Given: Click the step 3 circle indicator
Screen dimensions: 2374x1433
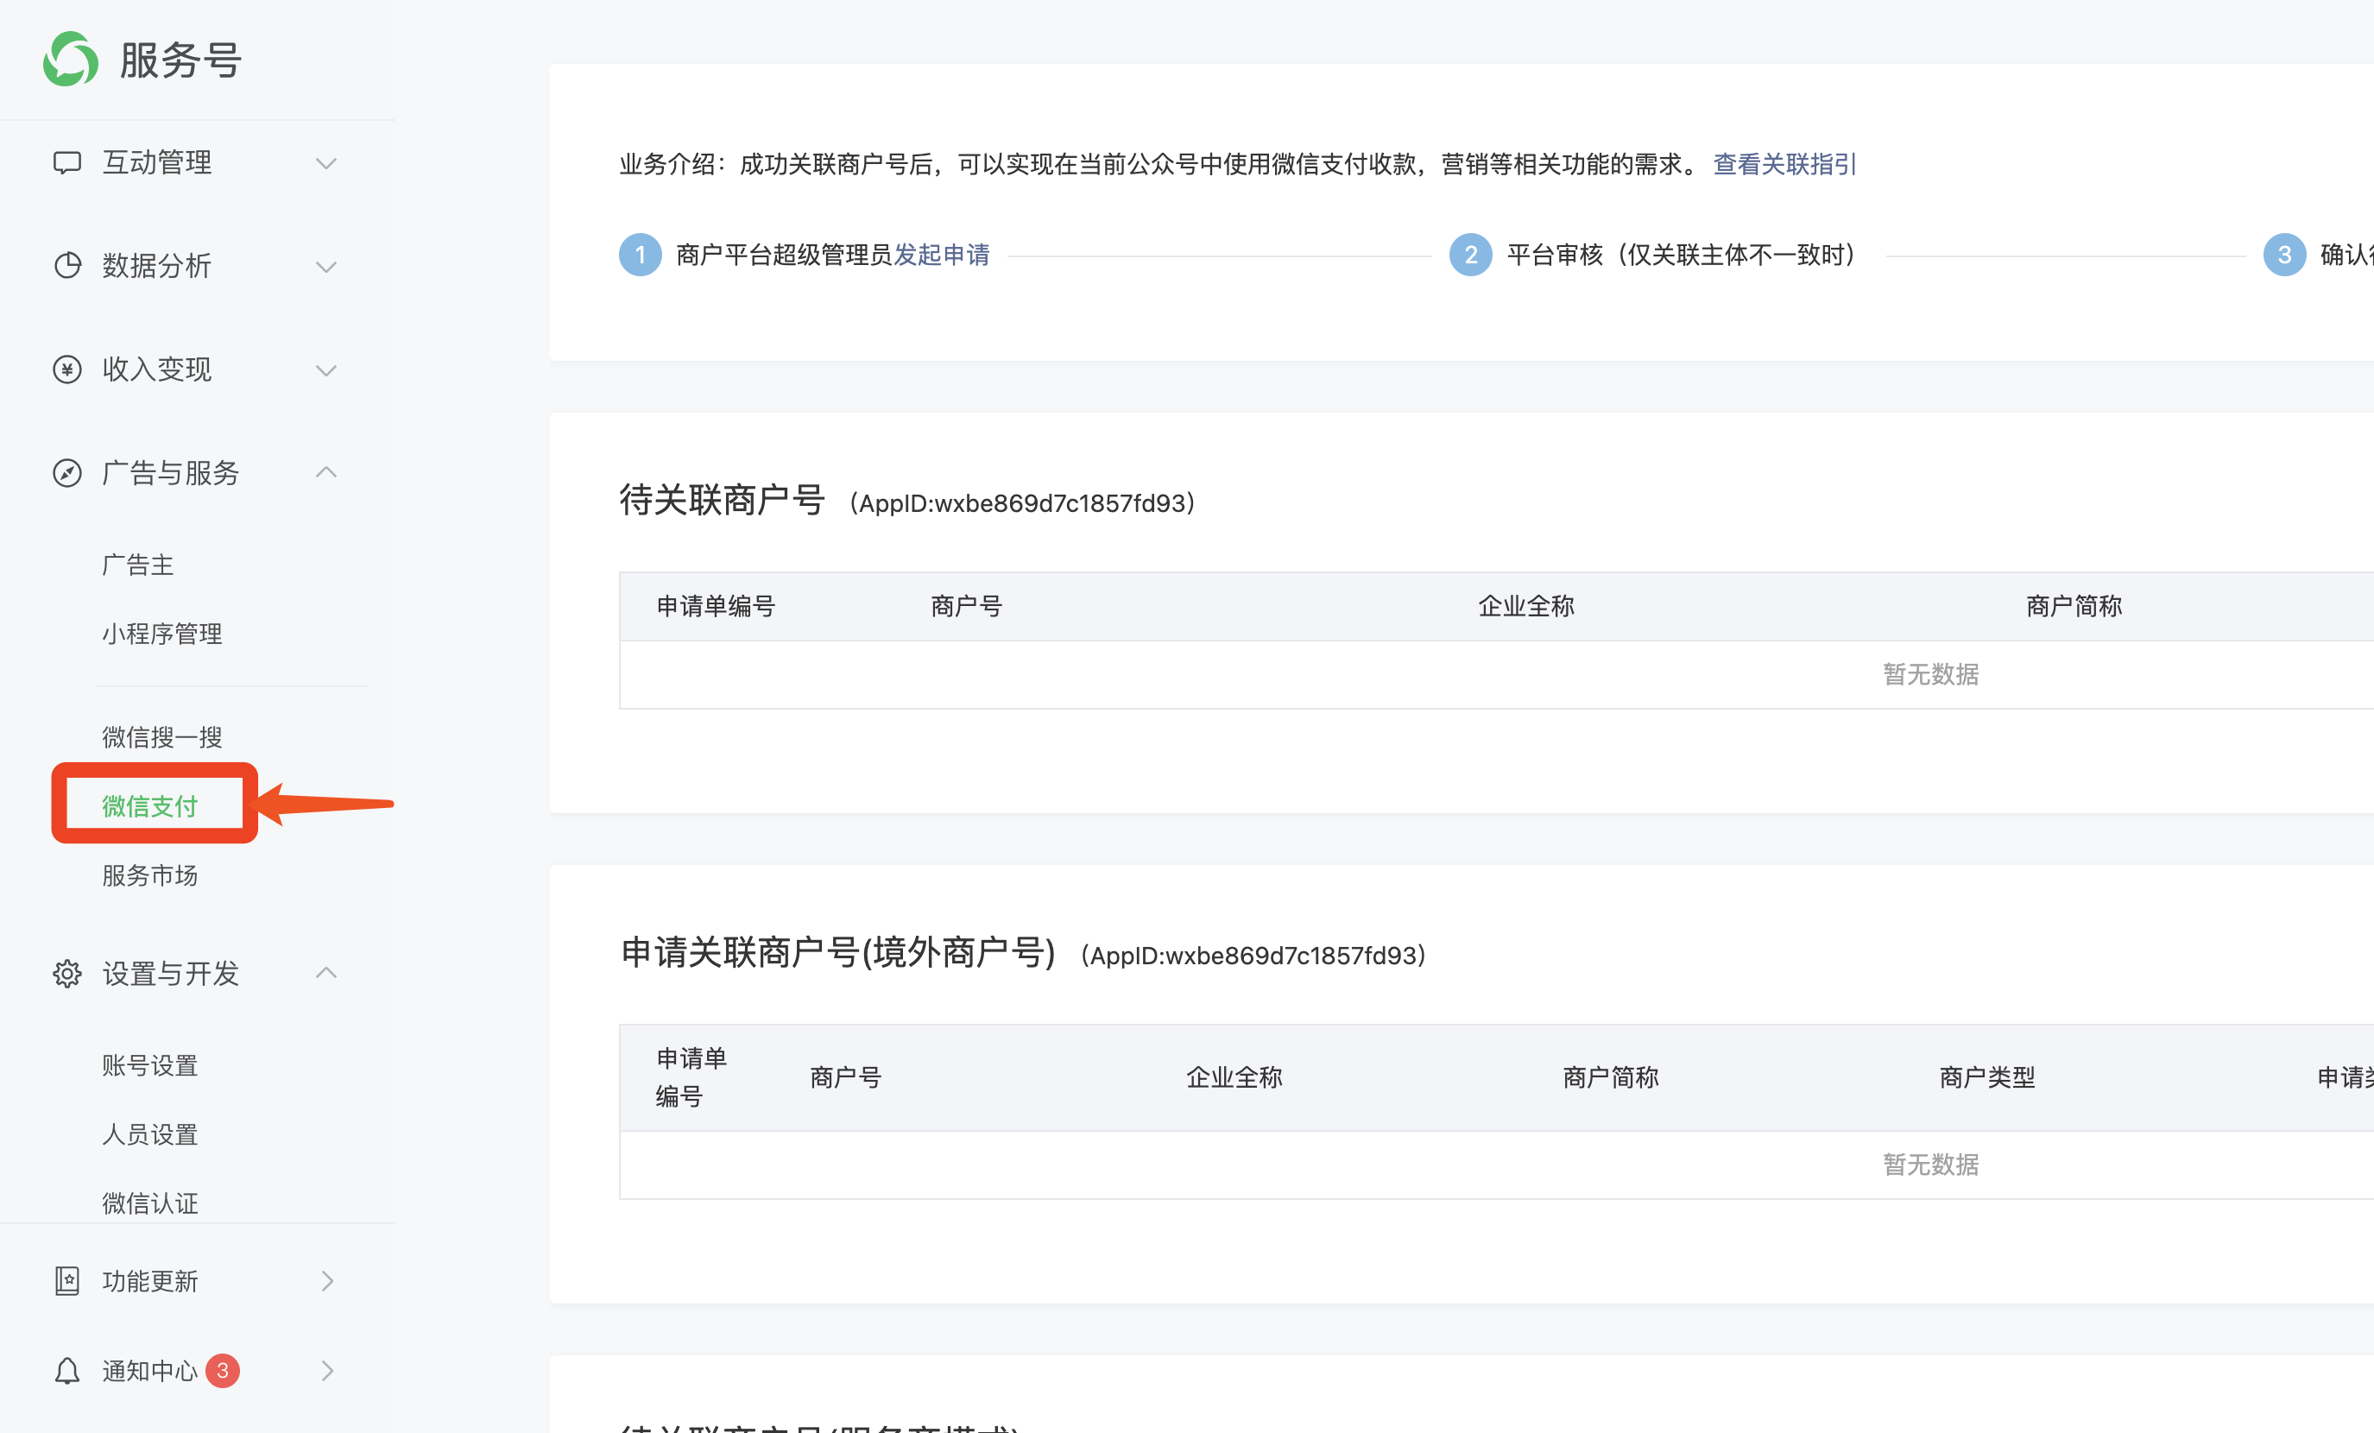Looking at the screenshot, I should [2283, 255].
